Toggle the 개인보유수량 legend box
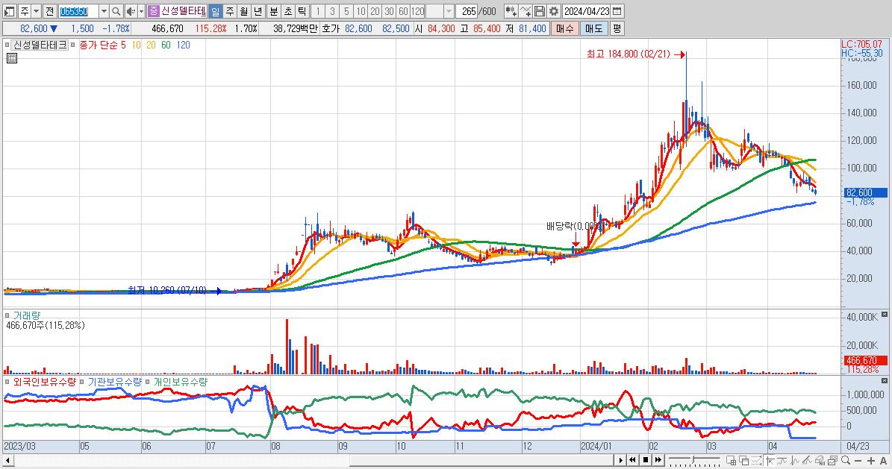The image size is (892, 469). coord(148,382)
